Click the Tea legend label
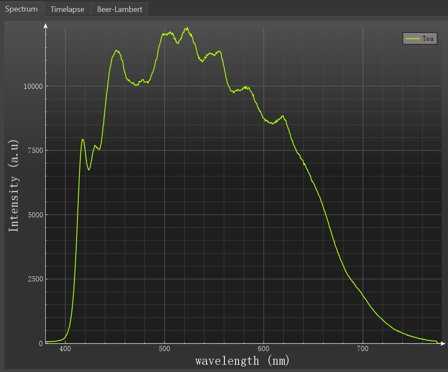The image size is (448, 372). coord(428,38)
